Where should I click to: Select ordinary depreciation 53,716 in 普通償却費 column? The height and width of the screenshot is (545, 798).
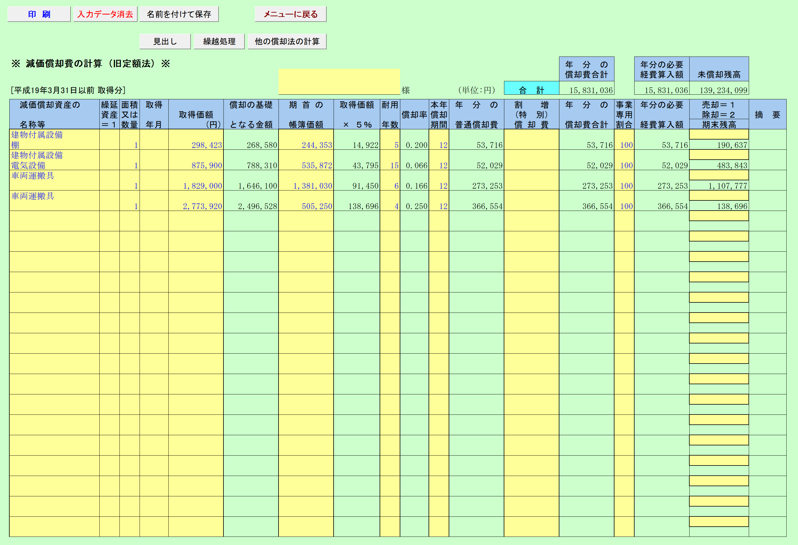click(x=476, y=139)
